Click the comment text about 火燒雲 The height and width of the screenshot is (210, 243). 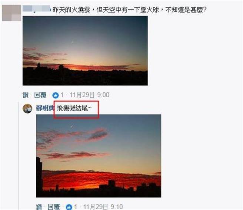pyautogui.click(x=130, y=10)
